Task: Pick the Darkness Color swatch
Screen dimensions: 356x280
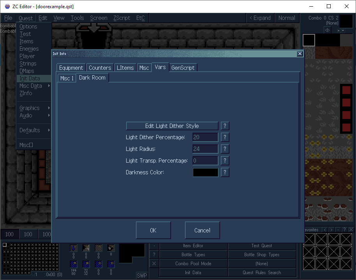Action: click(x=205, y=172)
